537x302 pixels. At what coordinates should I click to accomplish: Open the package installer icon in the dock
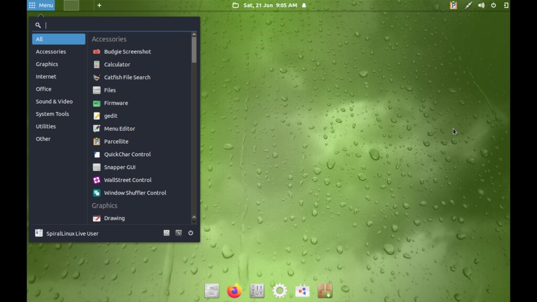point(325,290)
